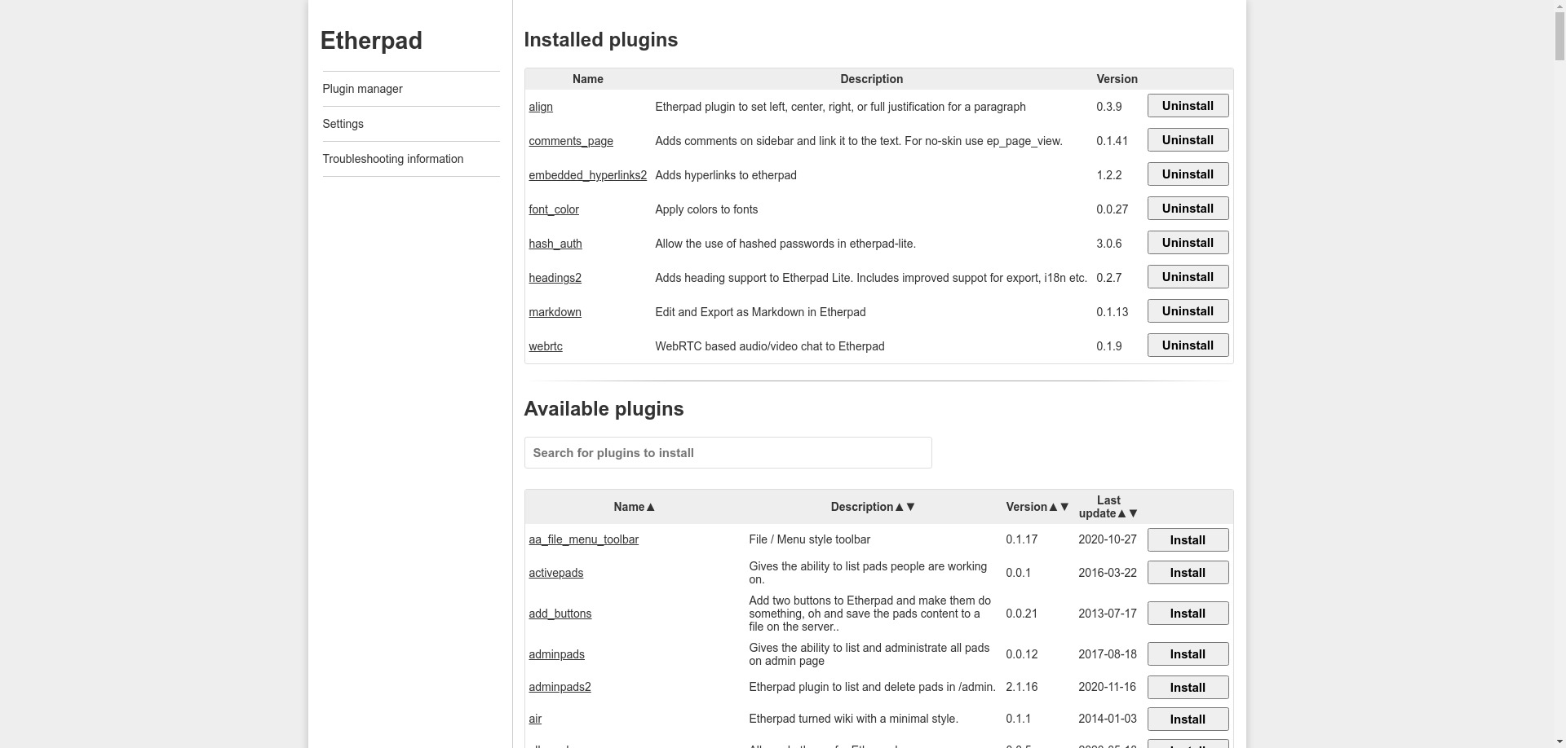Open Troubleshooting information page
Viewport: 1566px width, 748px height.
tap(392, 159)
